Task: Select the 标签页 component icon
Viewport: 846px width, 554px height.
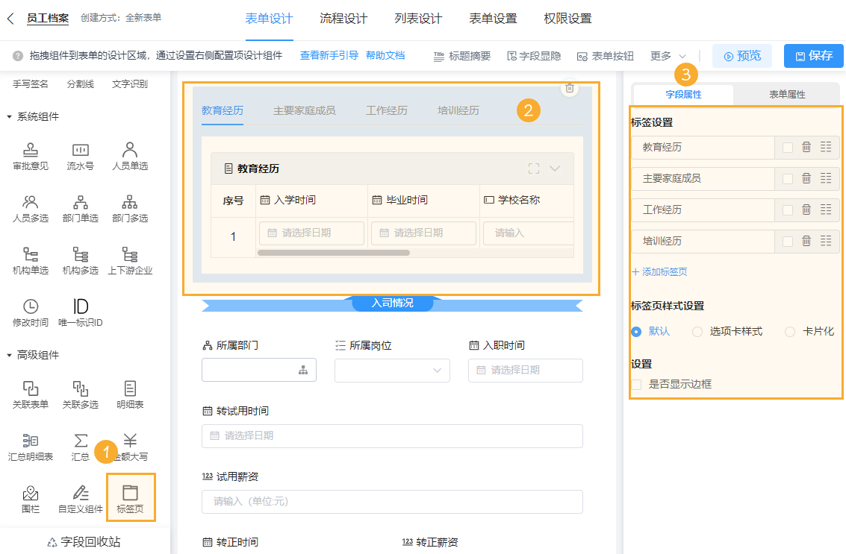Action: coord(131,497)
